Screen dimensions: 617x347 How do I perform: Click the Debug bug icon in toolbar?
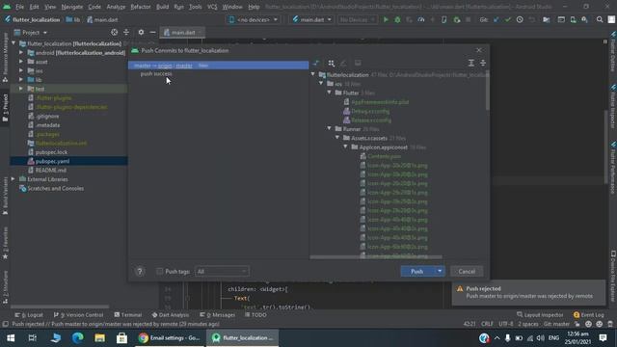tap(397, 19)
